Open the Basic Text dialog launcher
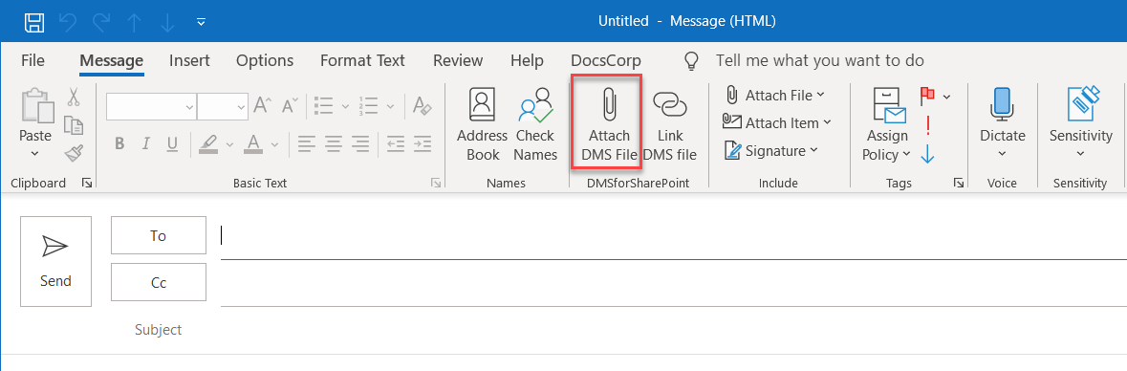 click(436, 184)
